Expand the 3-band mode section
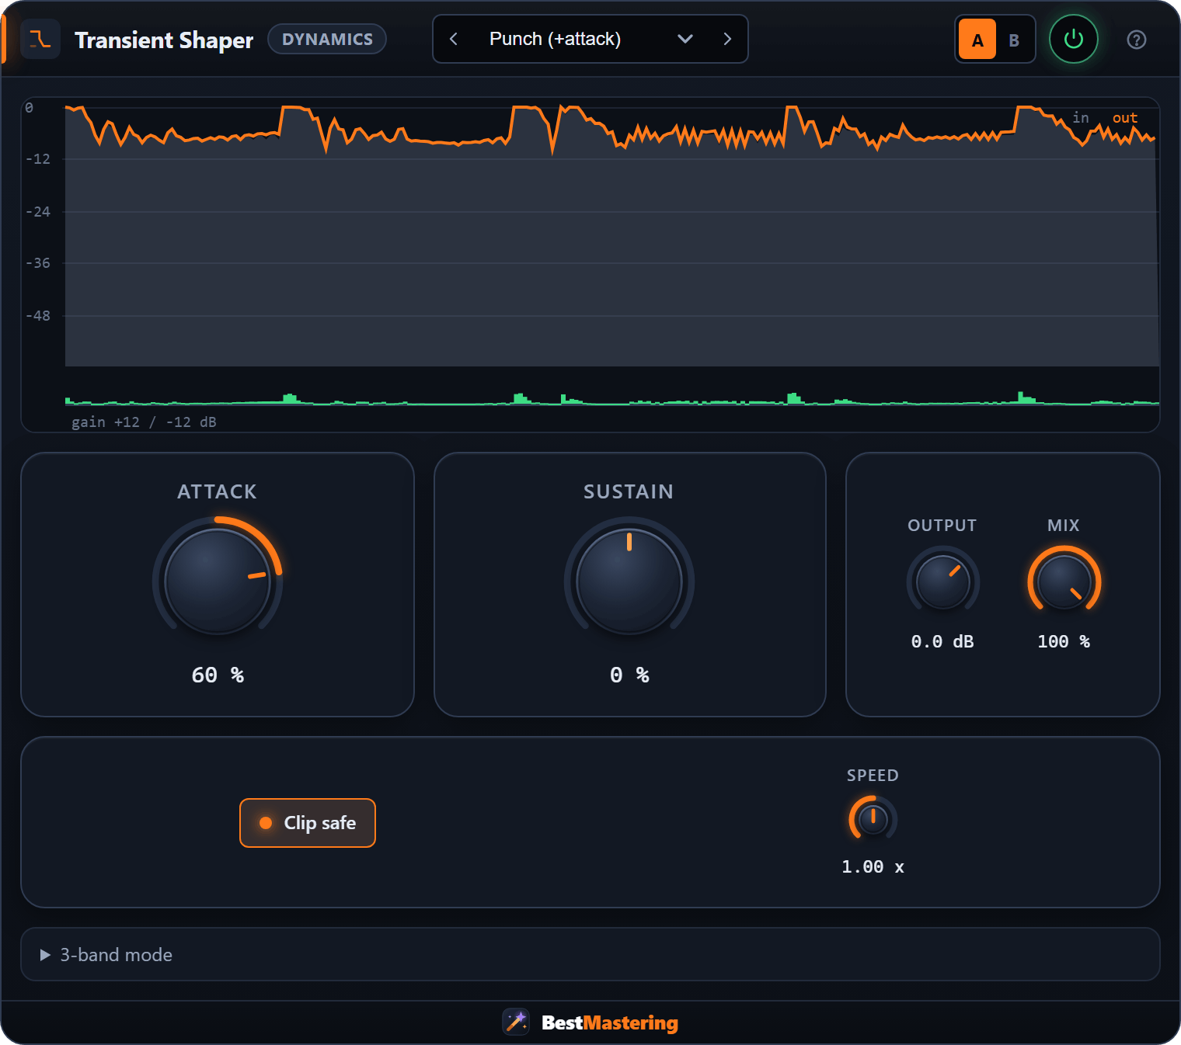The image size is (1181, 1045). point(590,954)
